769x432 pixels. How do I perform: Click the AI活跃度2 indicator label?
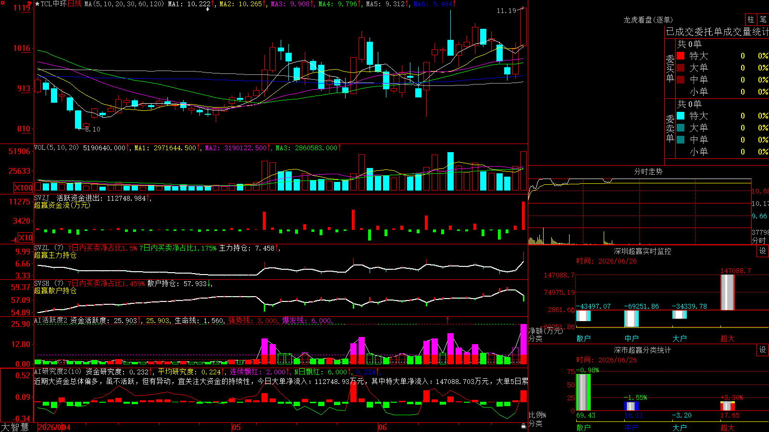point(51,321)
